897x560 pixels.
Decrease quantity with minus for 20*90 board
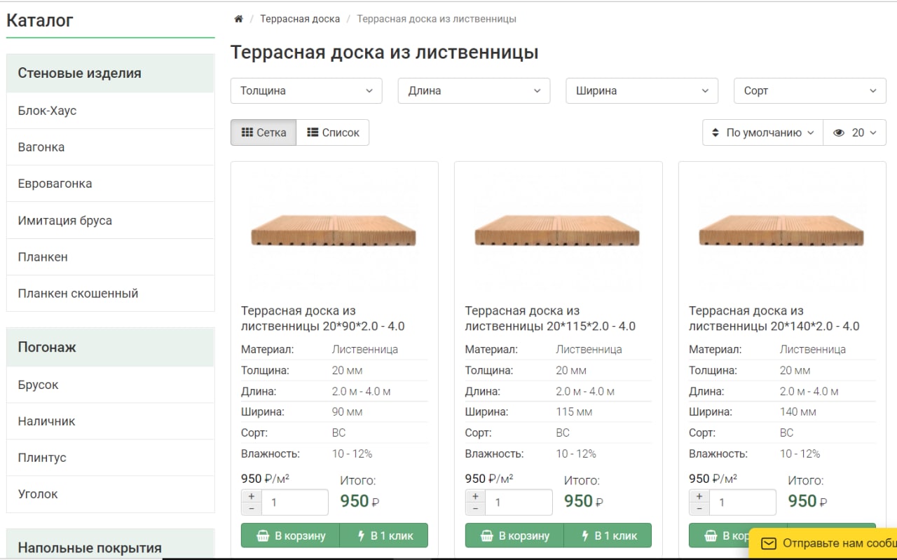[x=252, y=508]
